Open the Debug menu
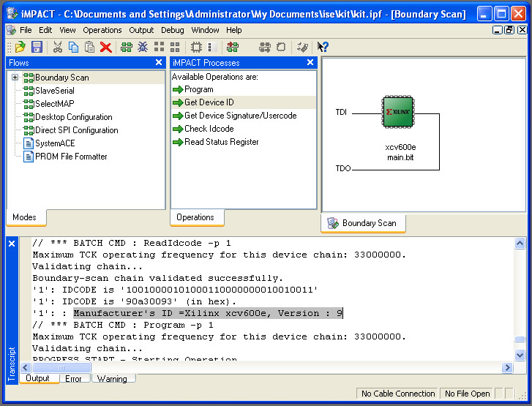532x406 pixels. click(x=173, y=30)
